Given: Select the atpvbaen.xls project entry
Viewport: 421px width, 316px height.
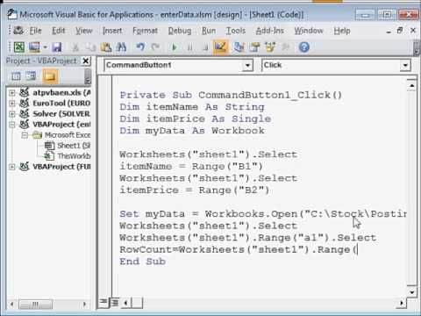Looking at the screenshot, I should tap(61, 93).
